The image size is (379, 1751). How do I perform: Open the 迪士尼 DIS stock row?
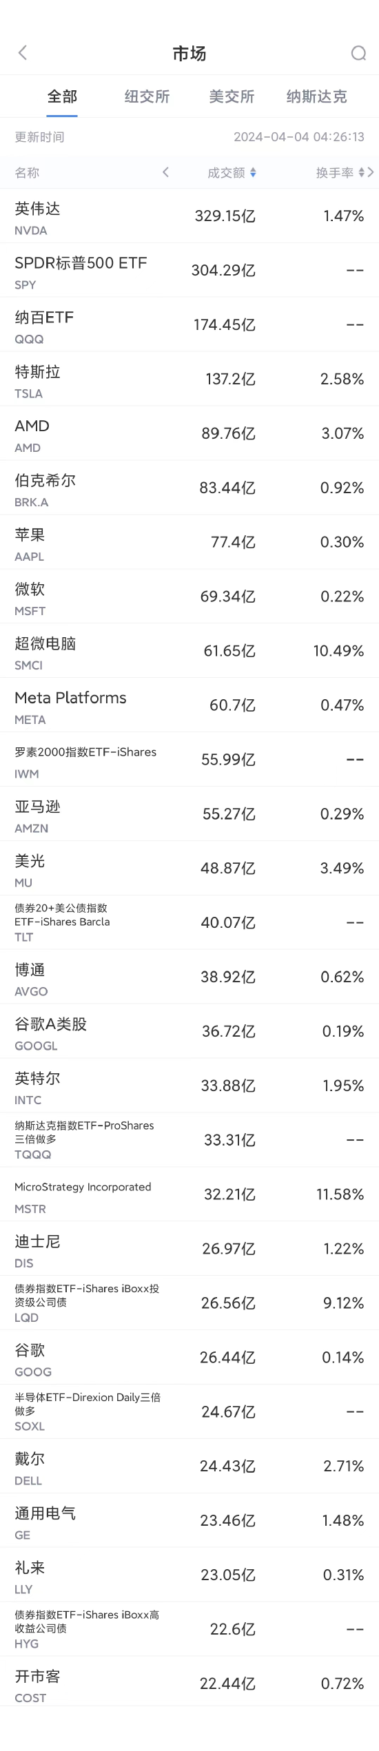coord(189,1249)
